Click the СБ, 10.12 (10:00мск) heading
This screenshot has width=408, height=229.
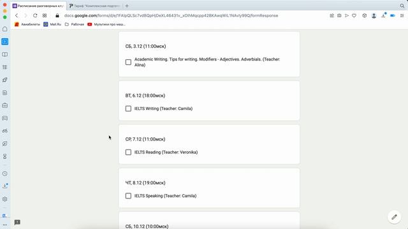pos(147,226)
